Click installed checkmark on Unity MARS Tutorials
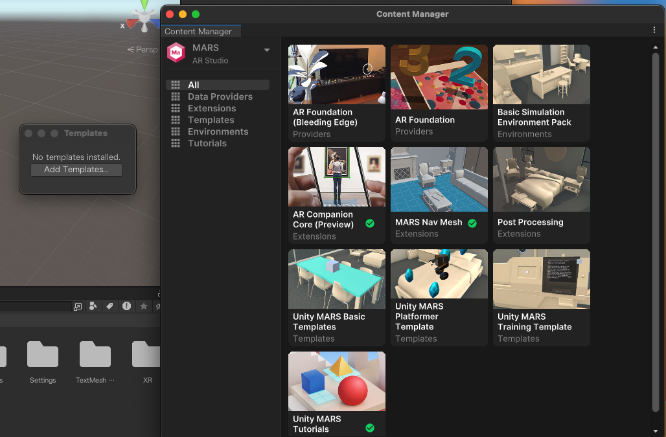 [370, 428]
